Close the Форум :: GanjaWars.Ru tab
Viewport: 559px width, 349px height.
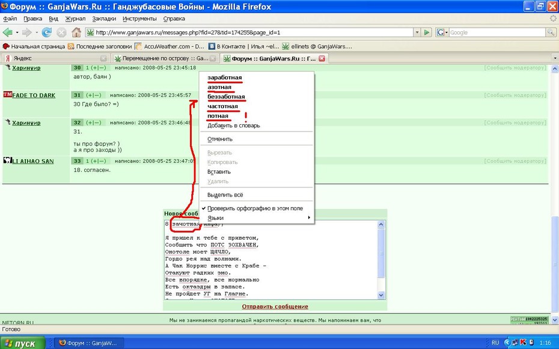click(x=322, y=58)
